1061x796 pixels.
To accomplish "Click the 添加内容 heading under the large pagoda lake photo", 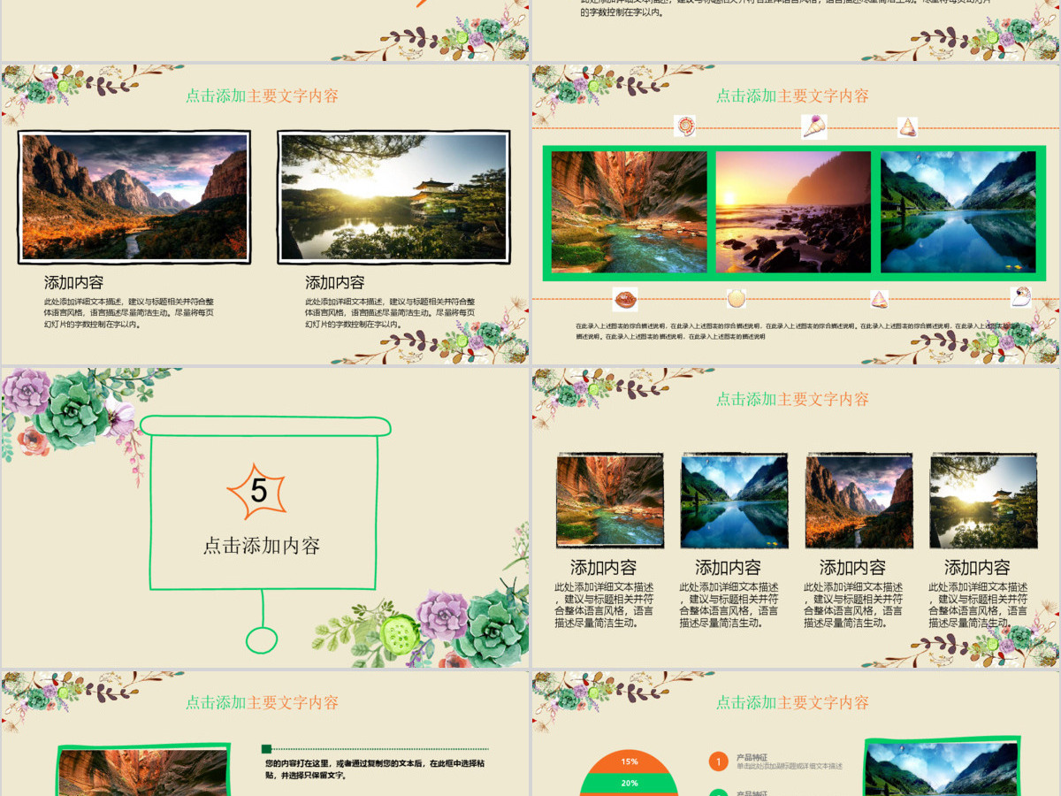I will pos(335,283).
